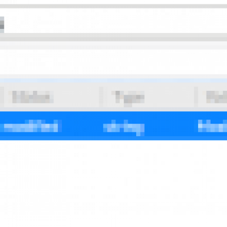Sort table by the Value column header
The height and width of the screenshot is (227, 227).
click(x=33, y=97)
